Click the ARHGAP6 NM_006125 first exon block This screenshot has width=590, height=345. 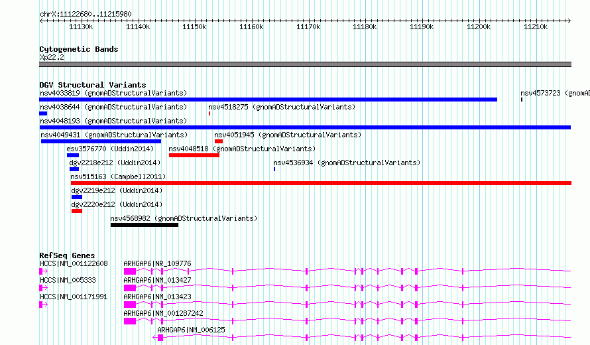click(160, 338)
